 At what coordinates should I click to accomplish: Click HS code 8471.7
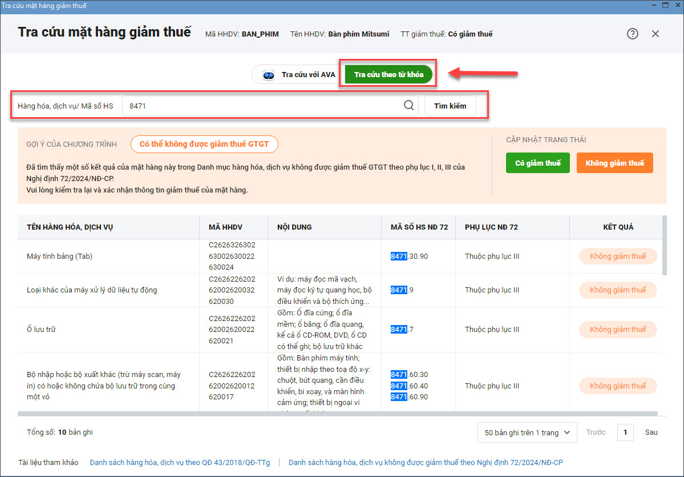402,330
